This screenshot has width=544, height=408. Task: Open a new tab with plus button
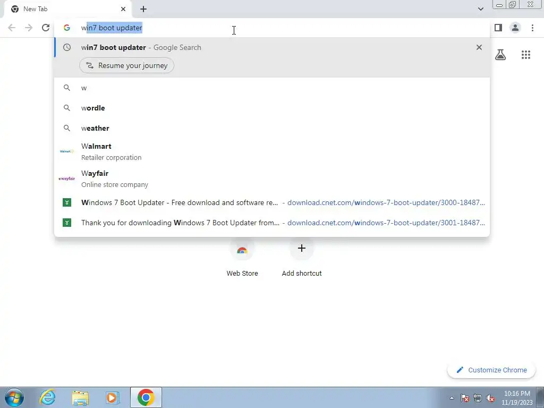[x=143, y=9]
